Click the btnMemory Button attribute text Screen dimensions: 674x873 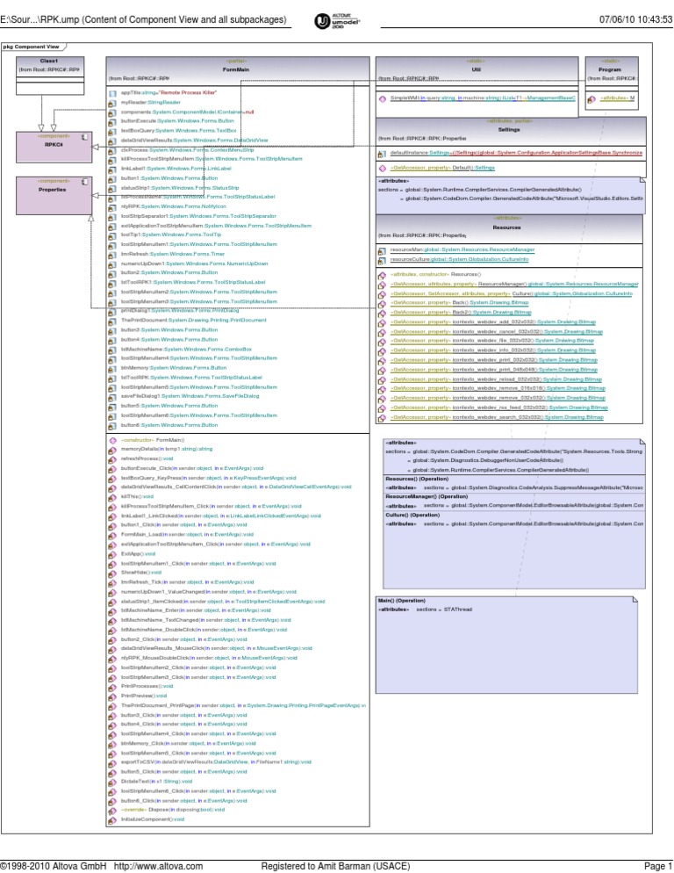pyautogui.click(x=174, y=367)
